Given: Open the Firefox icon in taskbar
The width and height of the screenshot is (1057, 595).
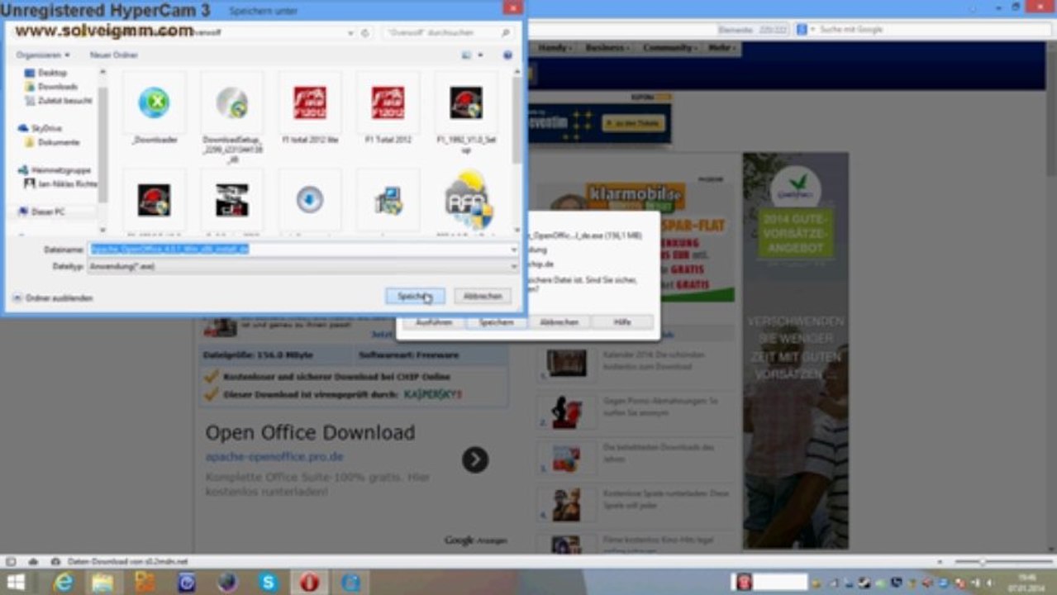Looking at the screenshot, I should click(x=227, y=582).
